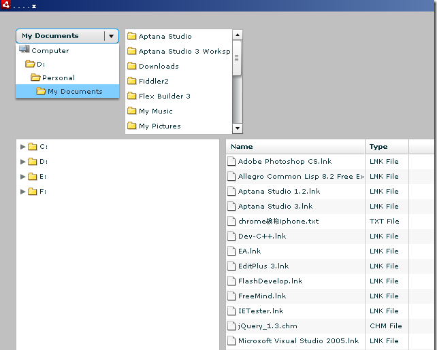Click file icon beside EditPlus 3.lnk
Image resolution: width=437 pixels, height=350 pixels.
231,266
